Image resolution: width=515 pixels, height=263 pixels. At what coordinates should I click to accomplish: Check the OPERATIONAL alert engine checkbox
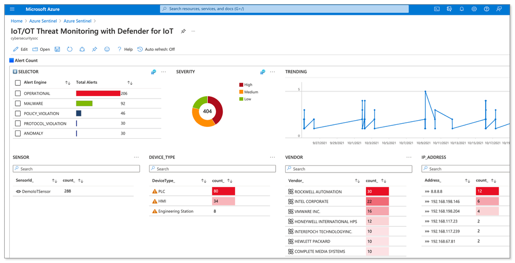click(x=18, y=93)
